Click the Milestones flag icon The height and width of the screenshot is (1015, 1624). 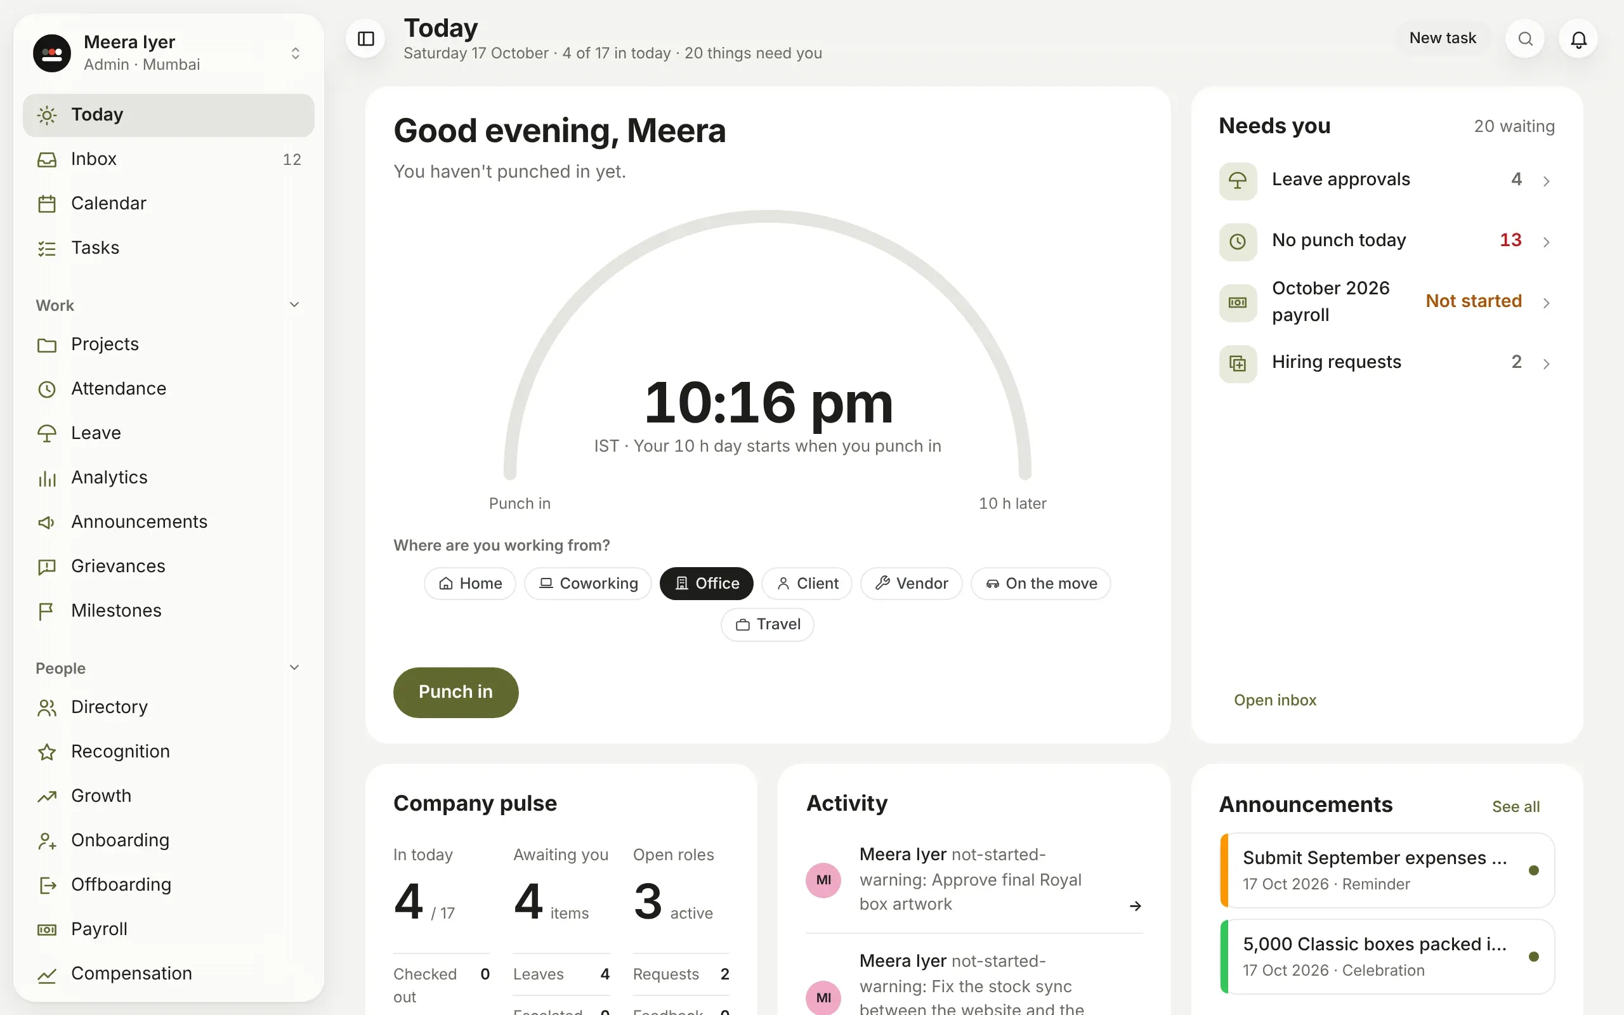47,611
